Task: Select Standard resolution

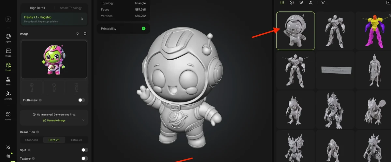Action: coord(32,140)
